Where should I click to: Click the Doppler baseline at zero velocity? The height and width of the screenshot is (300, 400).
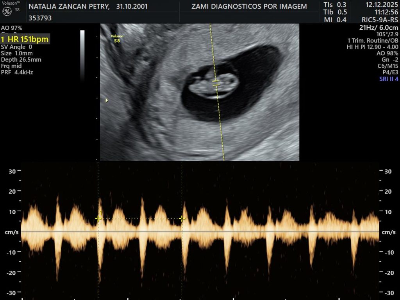pyautogui.click(x=200, y=232)
